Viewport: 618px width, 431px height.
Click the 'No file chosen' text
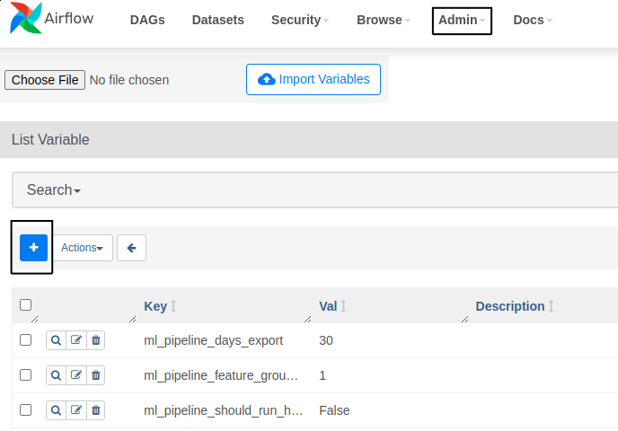click(129, 80)
